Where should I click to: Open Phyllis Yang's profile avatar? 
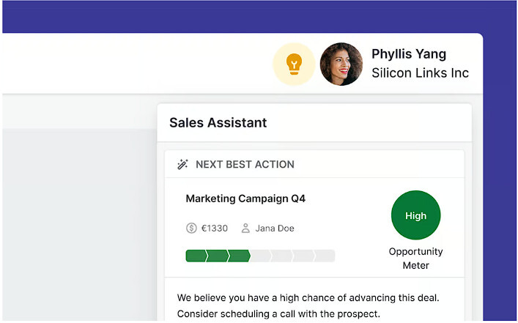pos(341,64)
